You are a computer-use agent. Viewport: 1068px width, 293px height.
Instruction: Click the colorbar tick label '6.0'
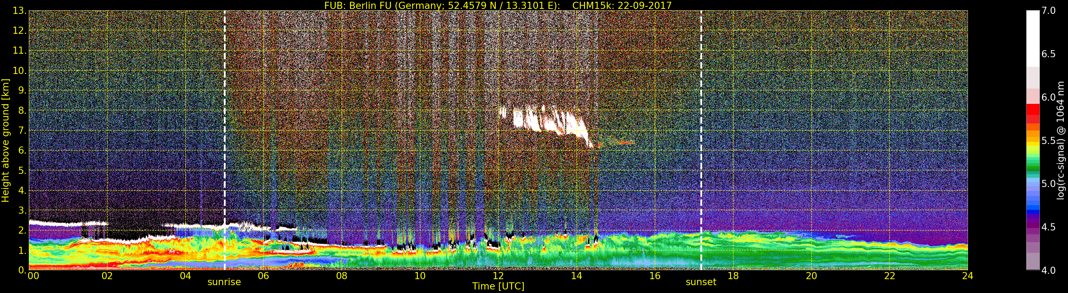1048,97
